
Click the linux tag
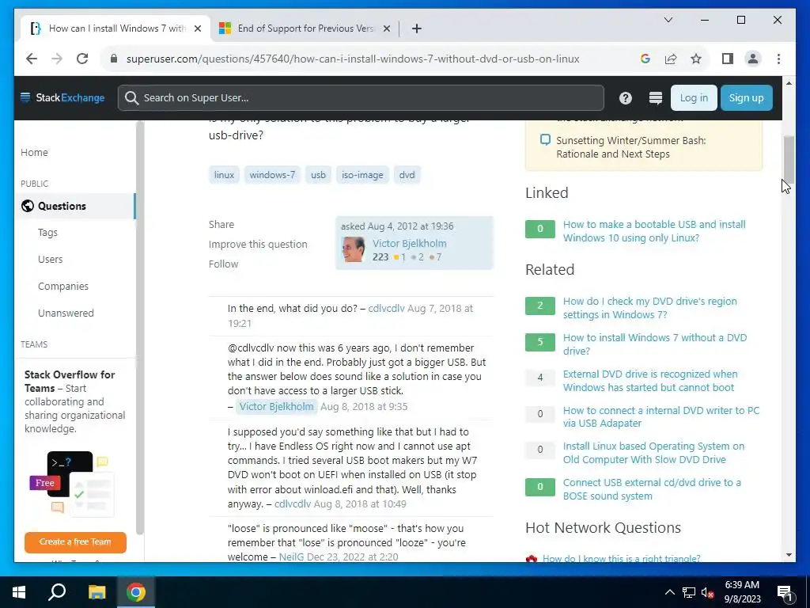tap(224, 175)
